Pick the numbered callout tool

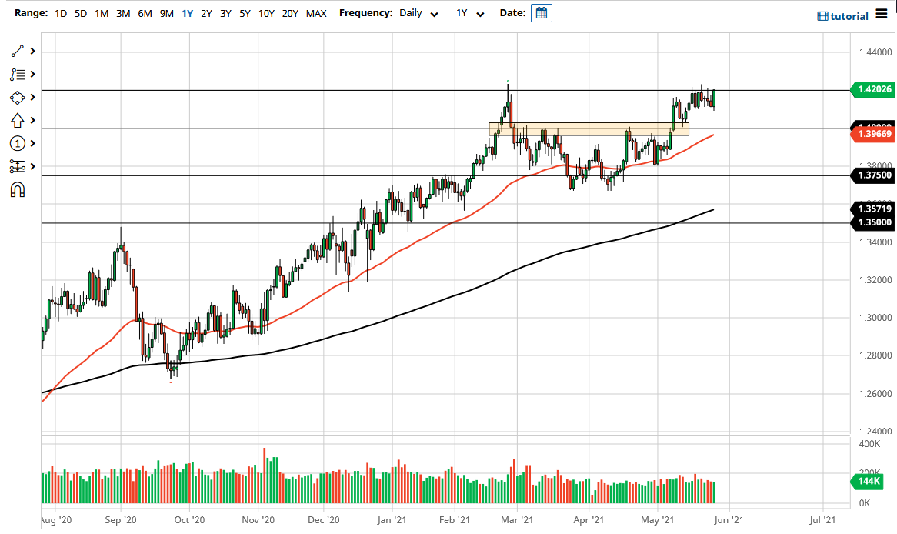point(17,144)
